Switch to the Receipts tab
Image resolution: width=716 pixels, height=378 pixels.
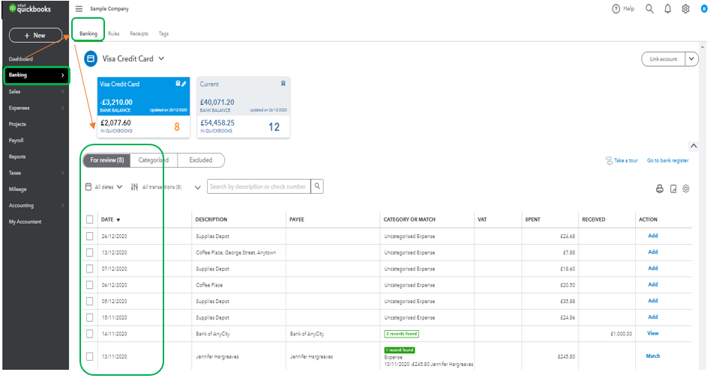pyautogui.click(x=139, y=34)
